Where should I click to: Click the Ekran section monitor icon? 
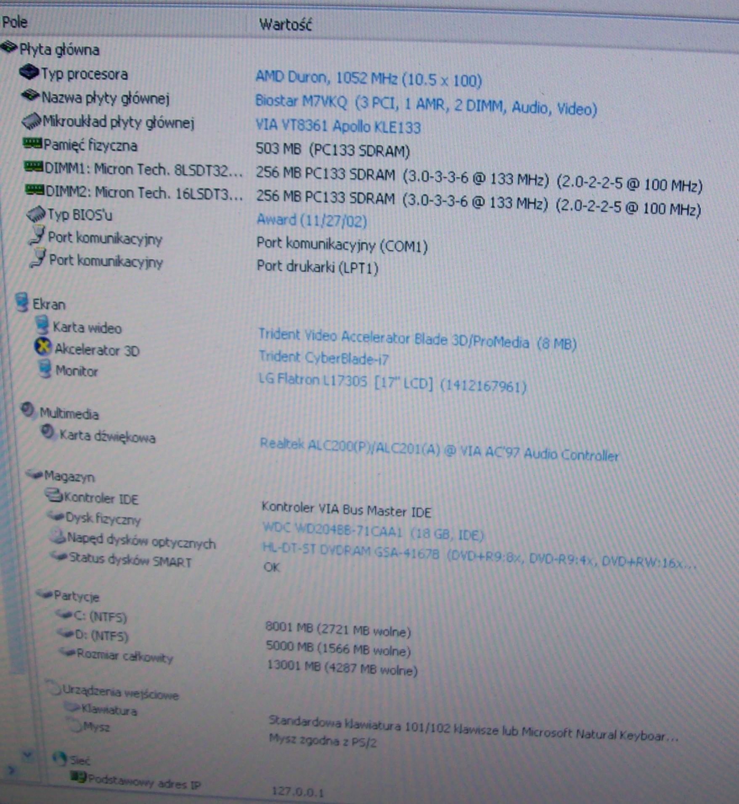[21, 302]
